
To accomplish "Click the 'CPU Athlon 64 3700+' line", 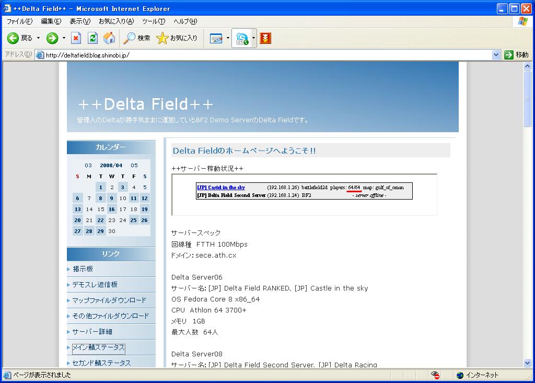I will (209, 310).
